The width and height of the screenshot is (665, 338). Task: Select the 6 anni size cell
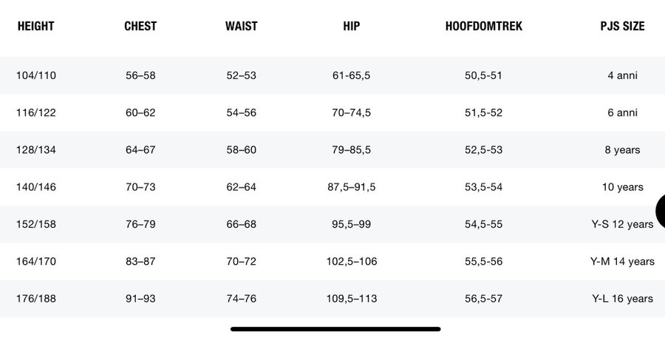pos(622,112)
